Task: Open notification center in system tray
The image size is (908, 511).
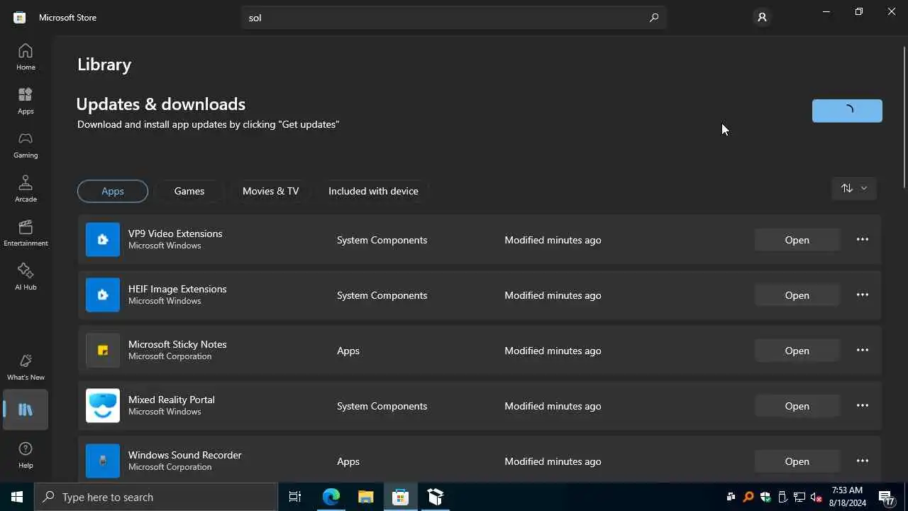Action: click(x=887, y=497)
